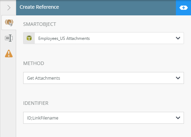Expand the Method dropdown arrow
The image size is (191, 137).
tap(178, 78)
